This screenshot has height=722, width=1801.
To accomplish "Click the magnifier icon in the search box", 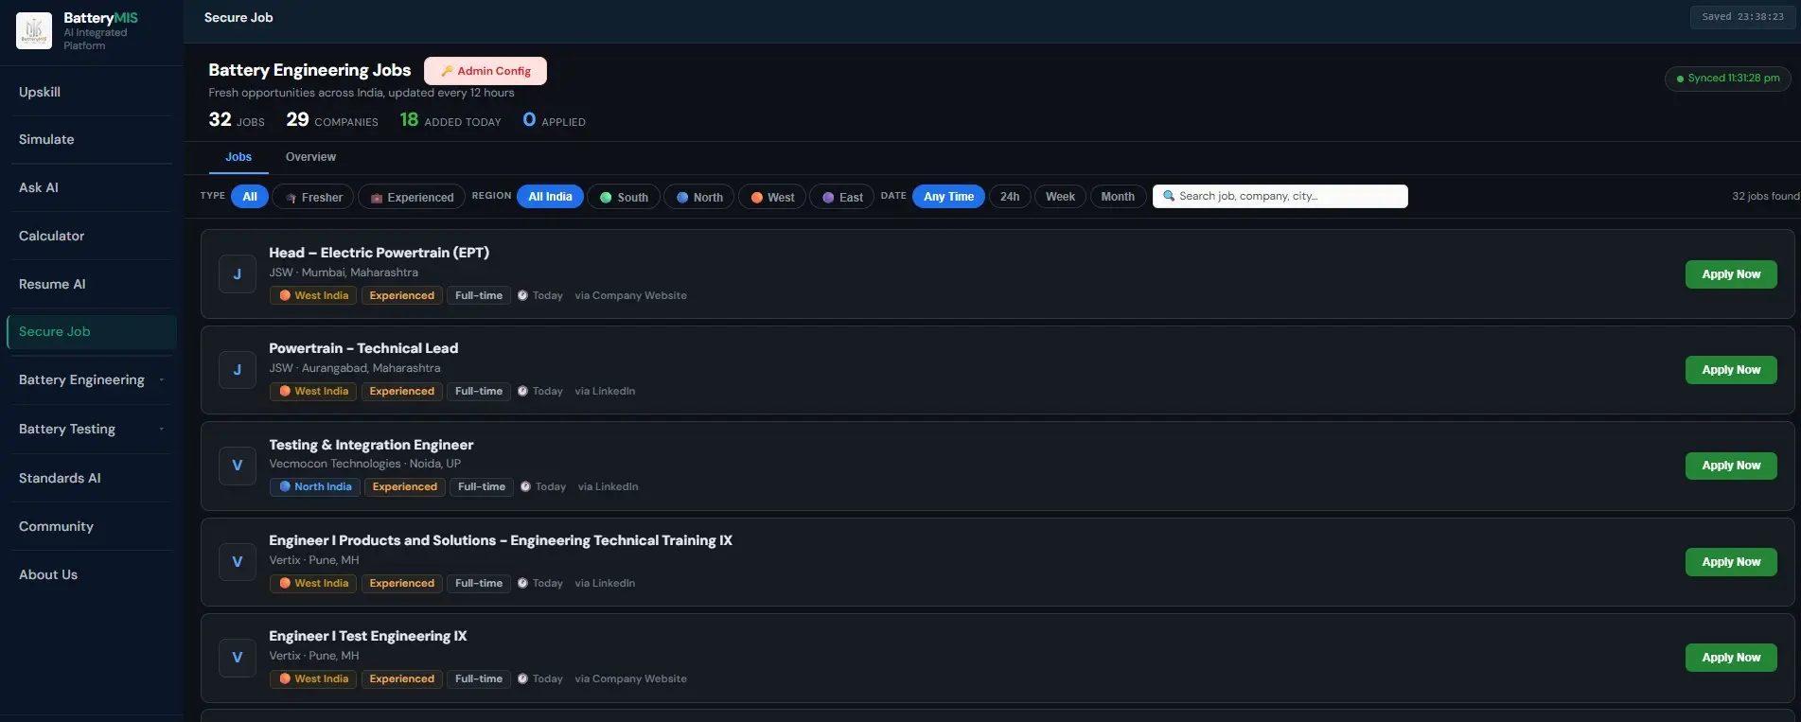I will pos(1169,196).
